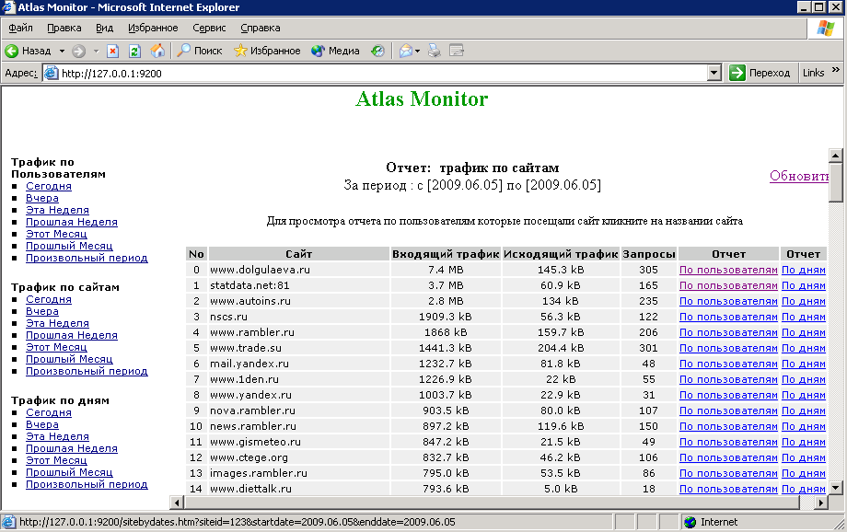Open По пользователям for www.dolgulaeva.ru
Image resolution: width=847 pixels, height=532 pixels.
(728, 270)
